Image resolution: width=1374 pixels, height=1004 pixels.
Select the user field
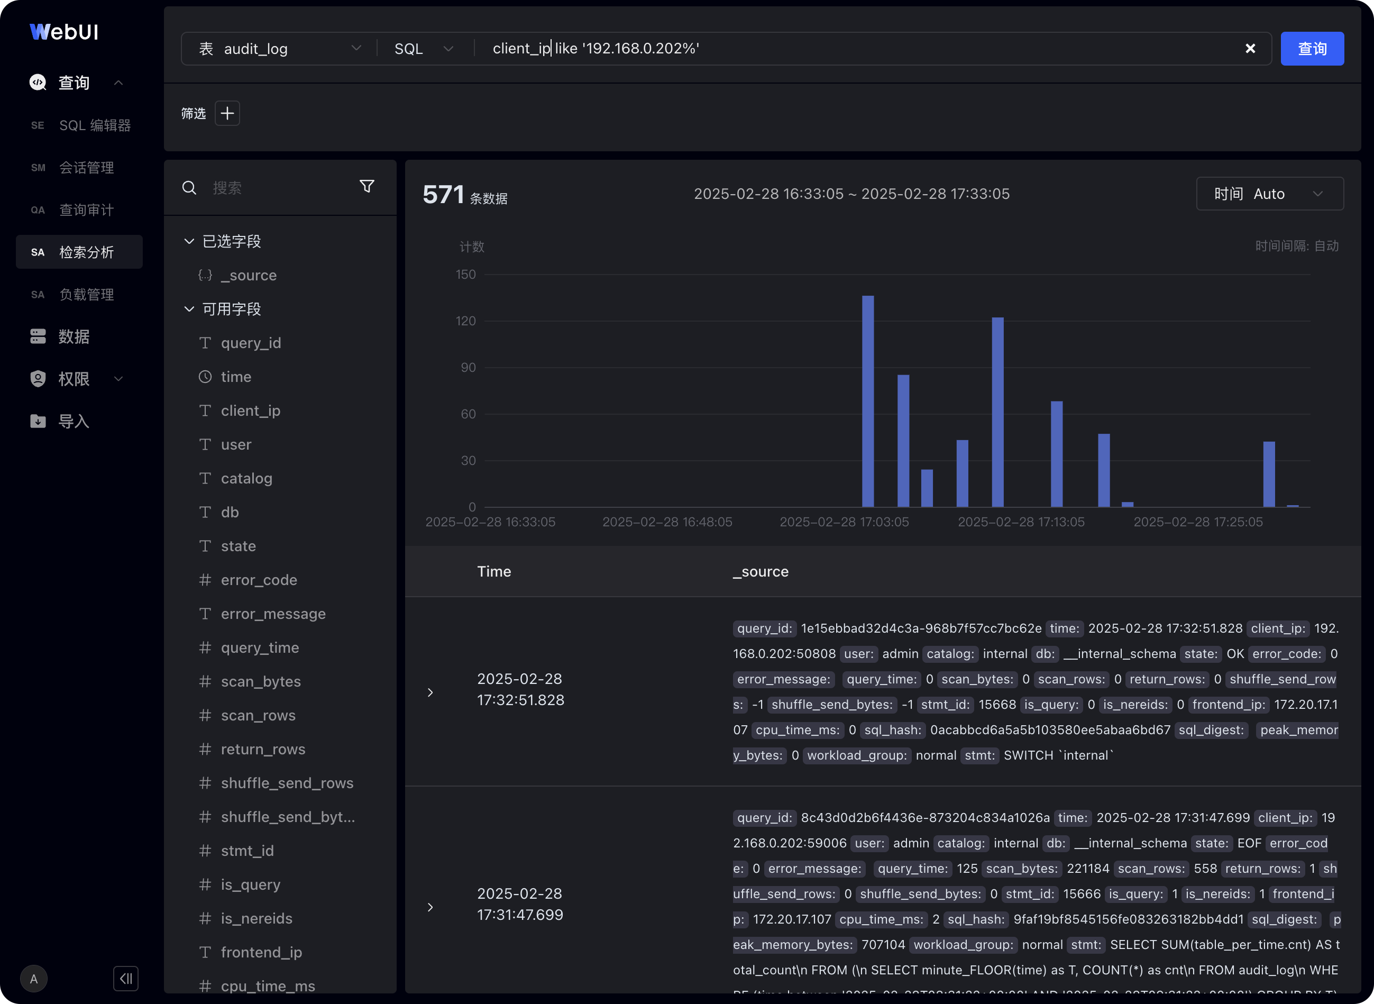[236, 444]
